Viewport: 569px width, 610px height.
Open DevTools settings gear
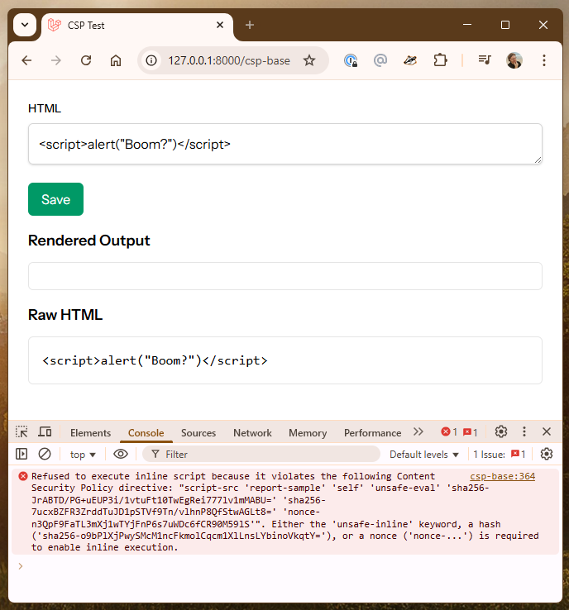click(x=501, y=431)
